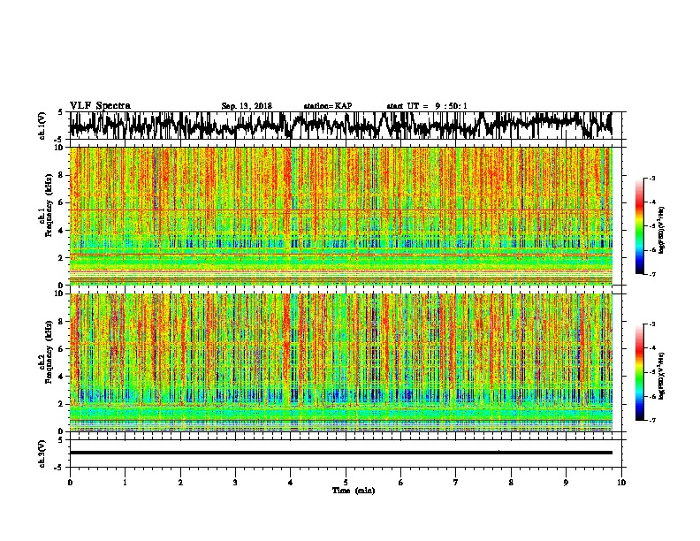Click the ch.3 flat voltage trace line
The width and height of the screenshot is (700, 541).
pos(340,453)
